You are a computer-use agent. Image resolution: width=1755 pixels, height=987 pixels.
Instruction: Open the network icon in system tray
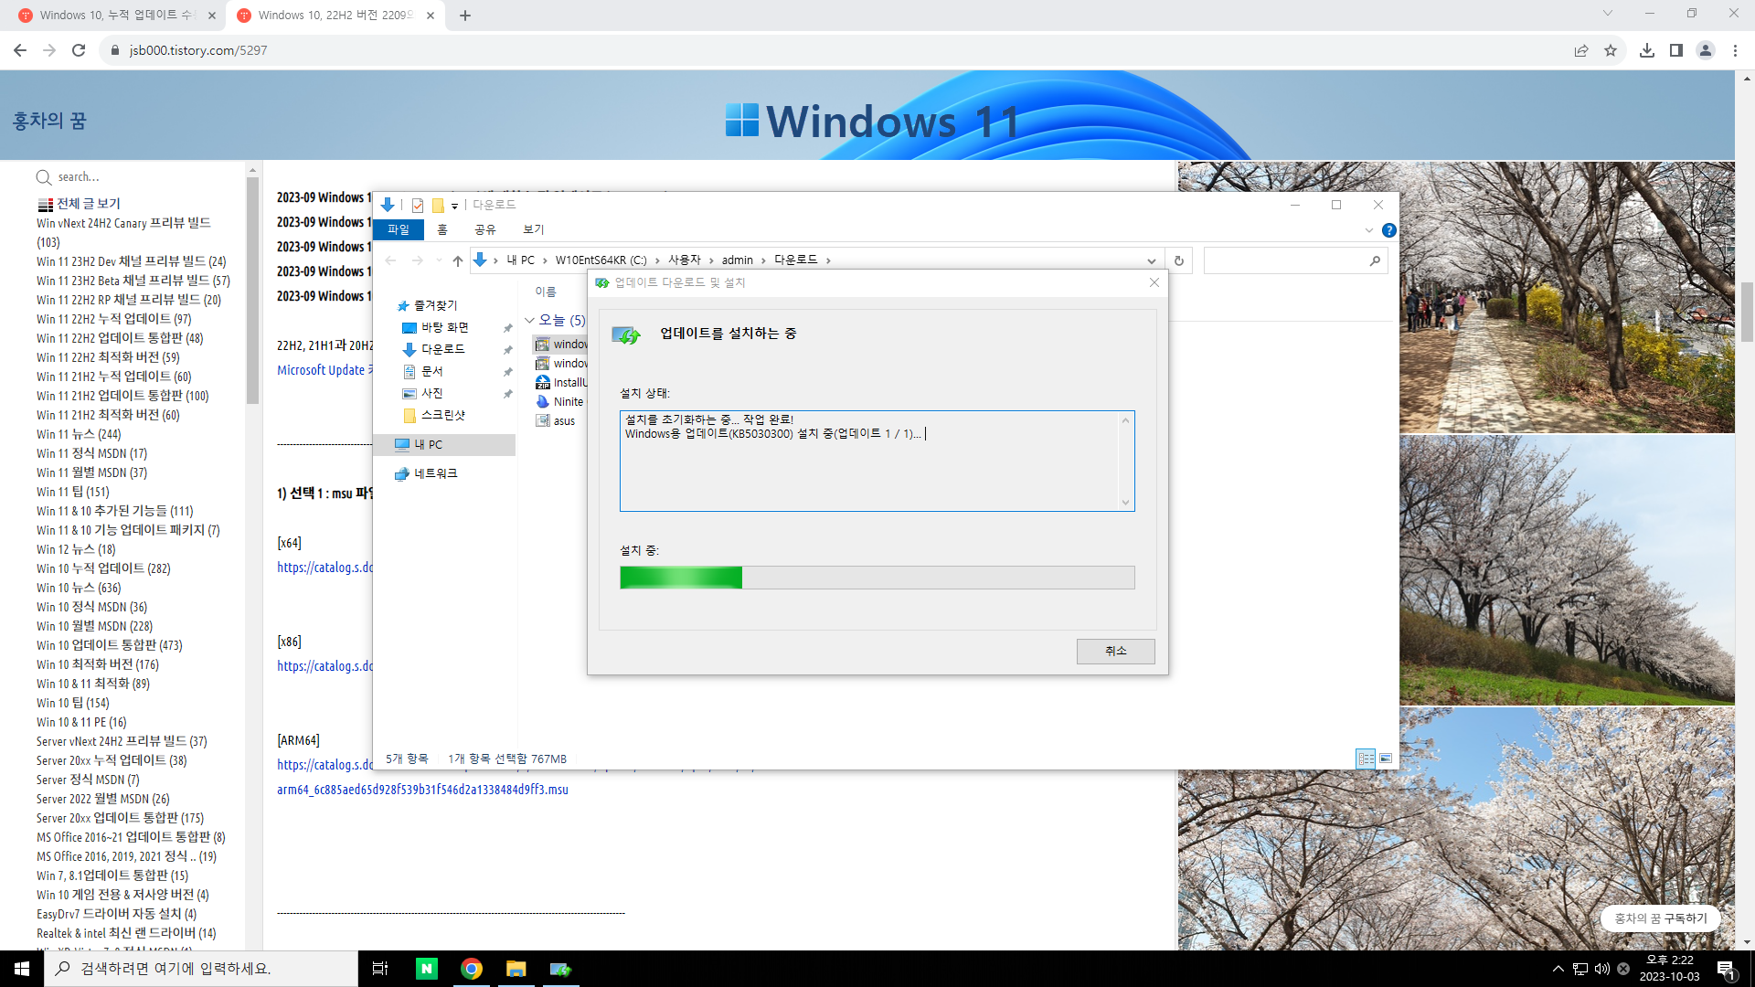(x=1579, y=969)
